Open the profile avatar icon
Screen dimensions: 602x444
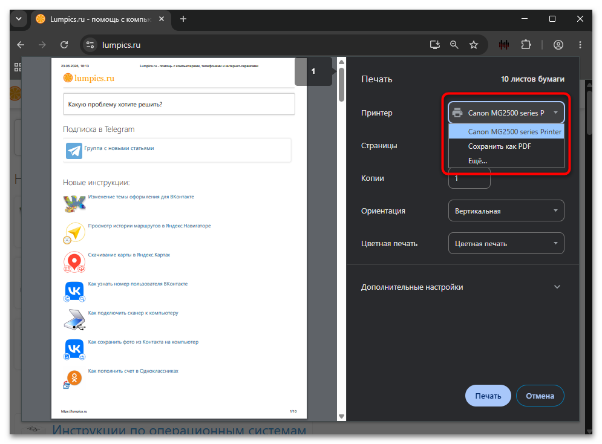coord(558,45)
